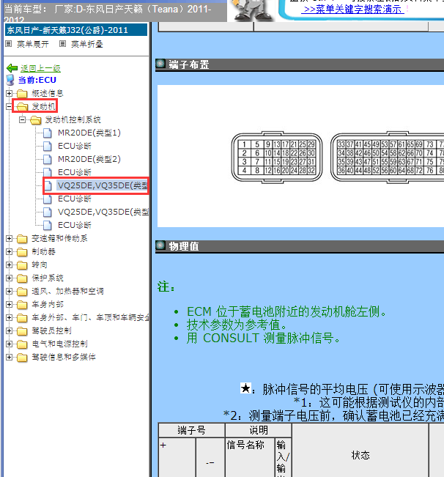Viewport: 444px width, 477px height.
Task: Click the 保护系统 folder icon
Action: coord(22,278)
